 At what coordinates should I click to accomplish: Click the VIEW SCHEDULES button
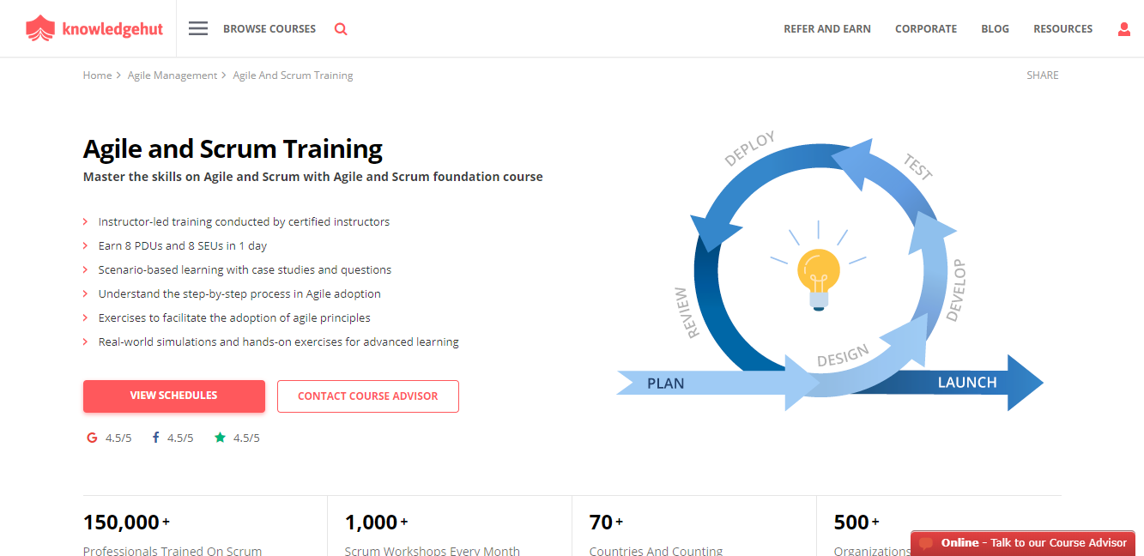(x=173, y=396)
